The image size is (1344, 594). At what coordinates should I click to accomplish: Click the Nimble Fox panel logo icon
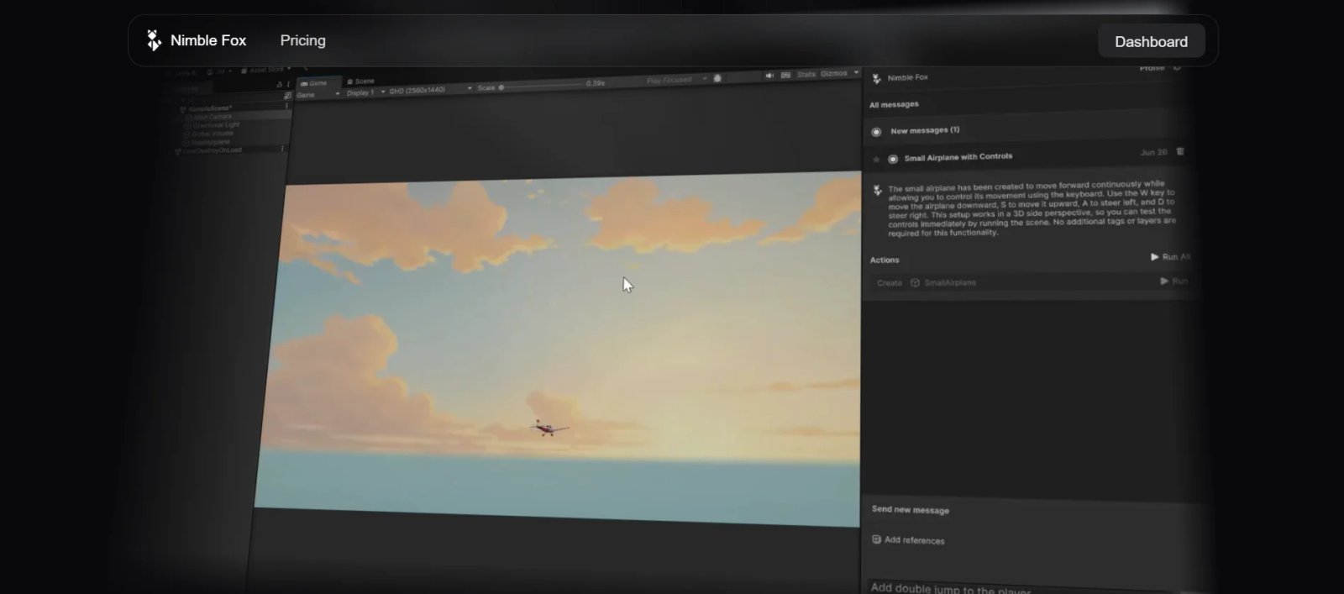(876, 78)
